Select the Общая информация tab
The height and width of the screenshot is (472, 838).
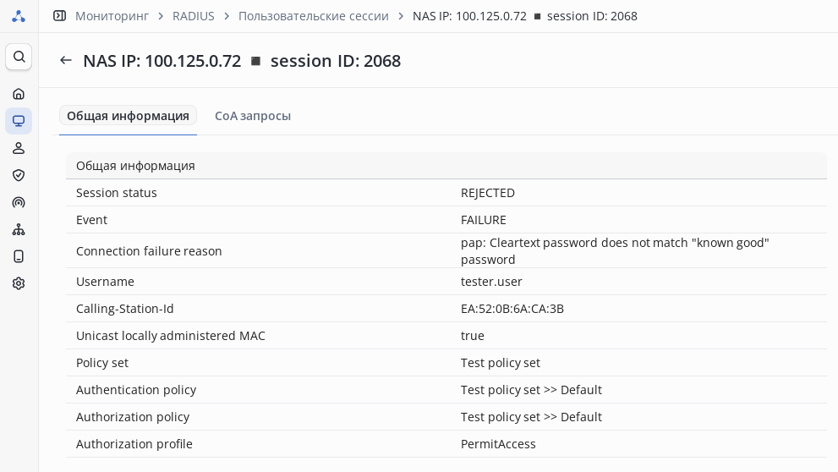point(128,116)
